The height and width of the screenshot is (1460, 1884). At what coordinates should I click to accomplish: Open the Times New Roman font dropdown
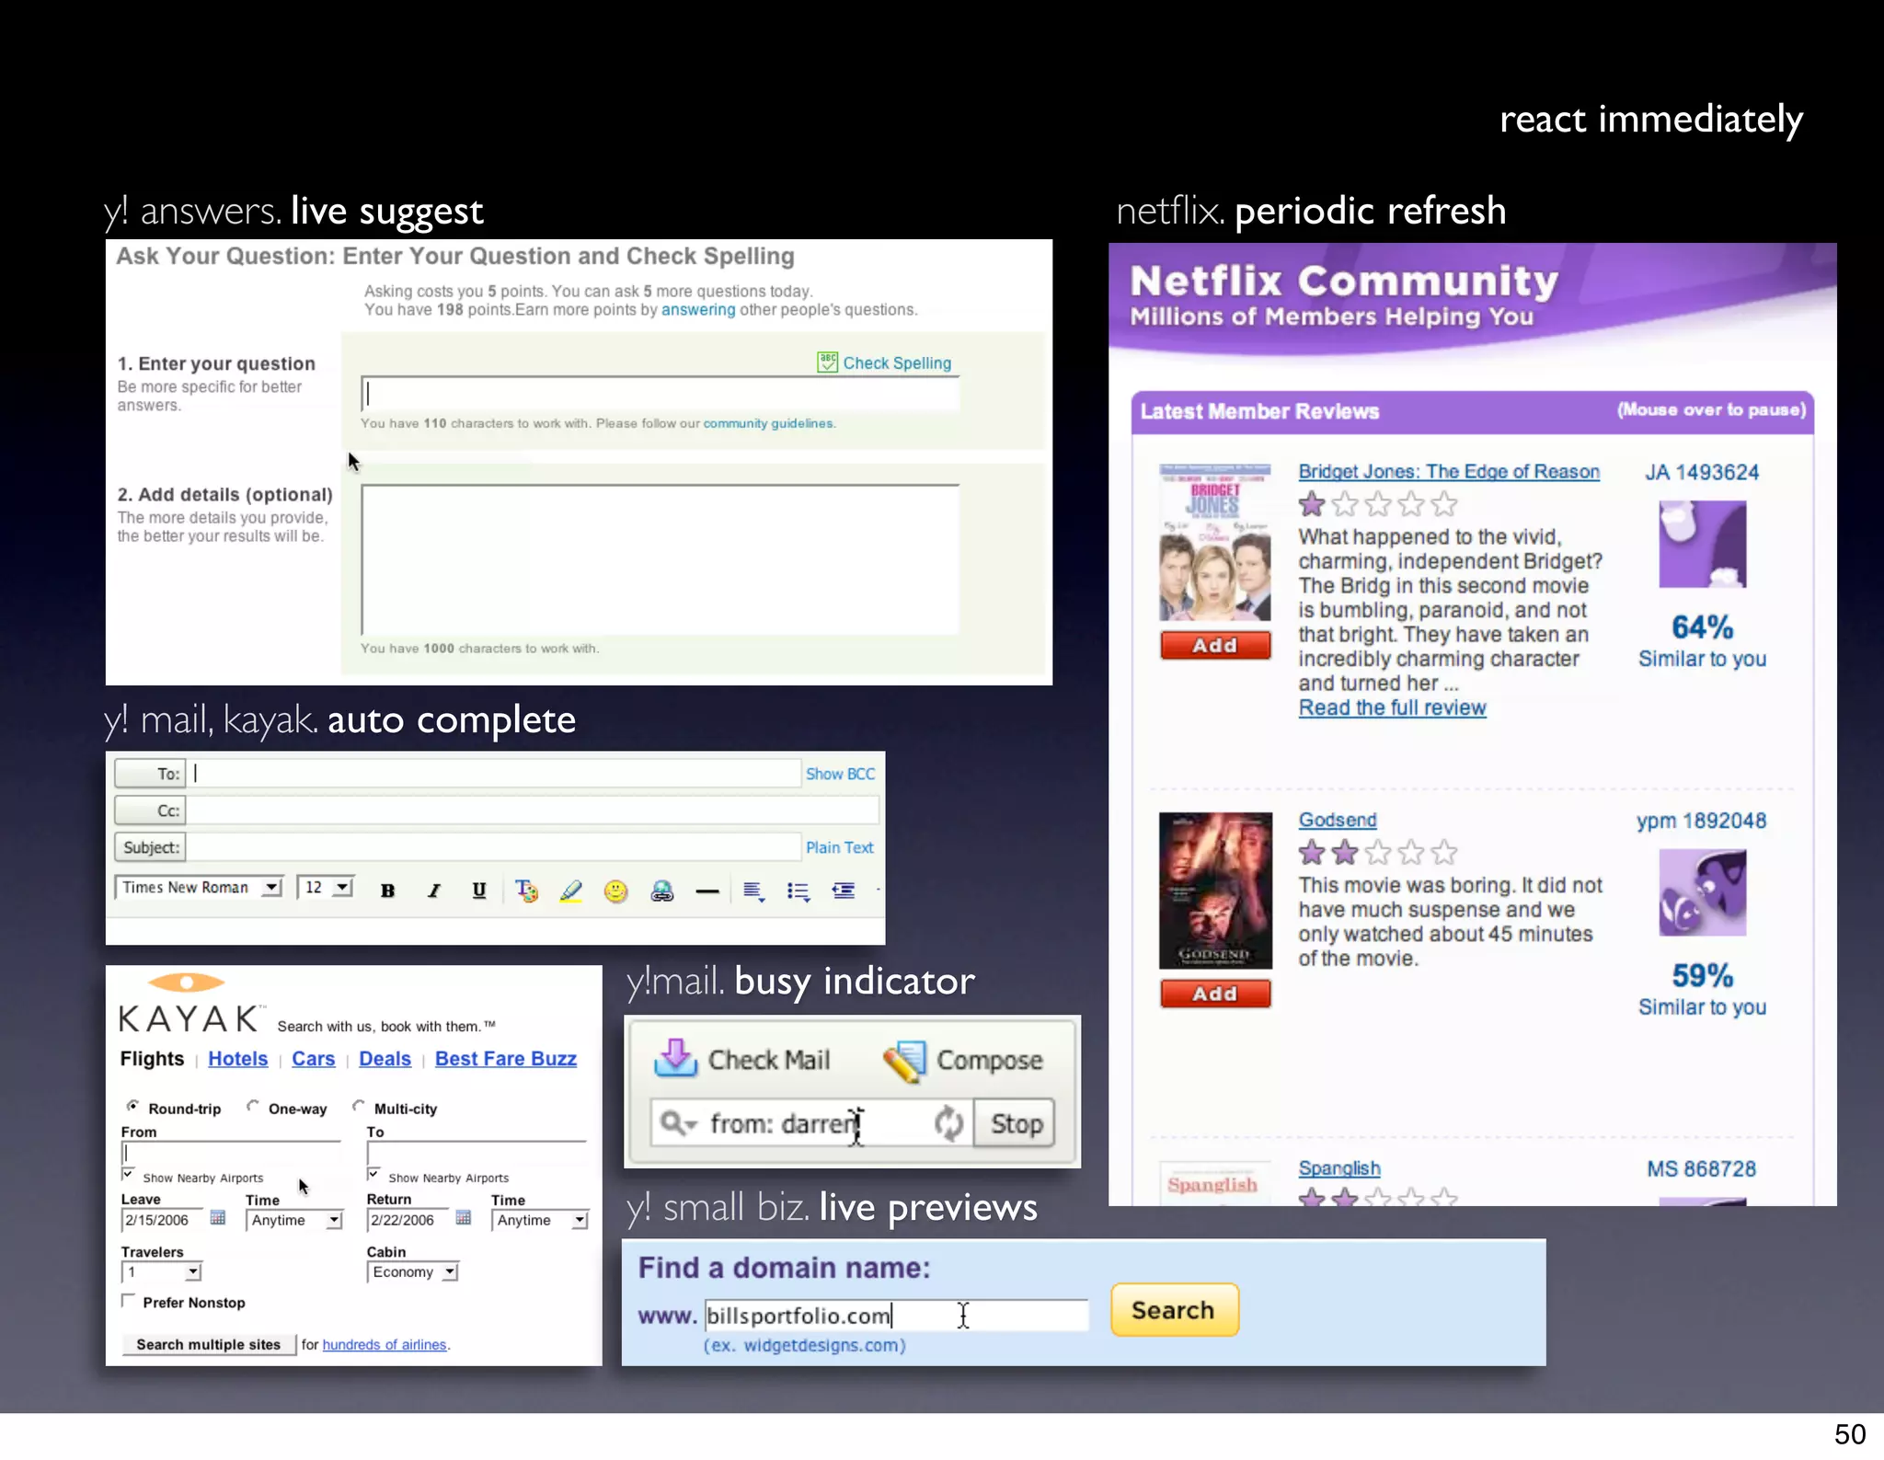pyautogui.click(x=199, y=887)
